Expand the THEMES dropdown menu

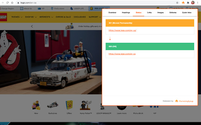pyautogui.click(x=17, y=17)
